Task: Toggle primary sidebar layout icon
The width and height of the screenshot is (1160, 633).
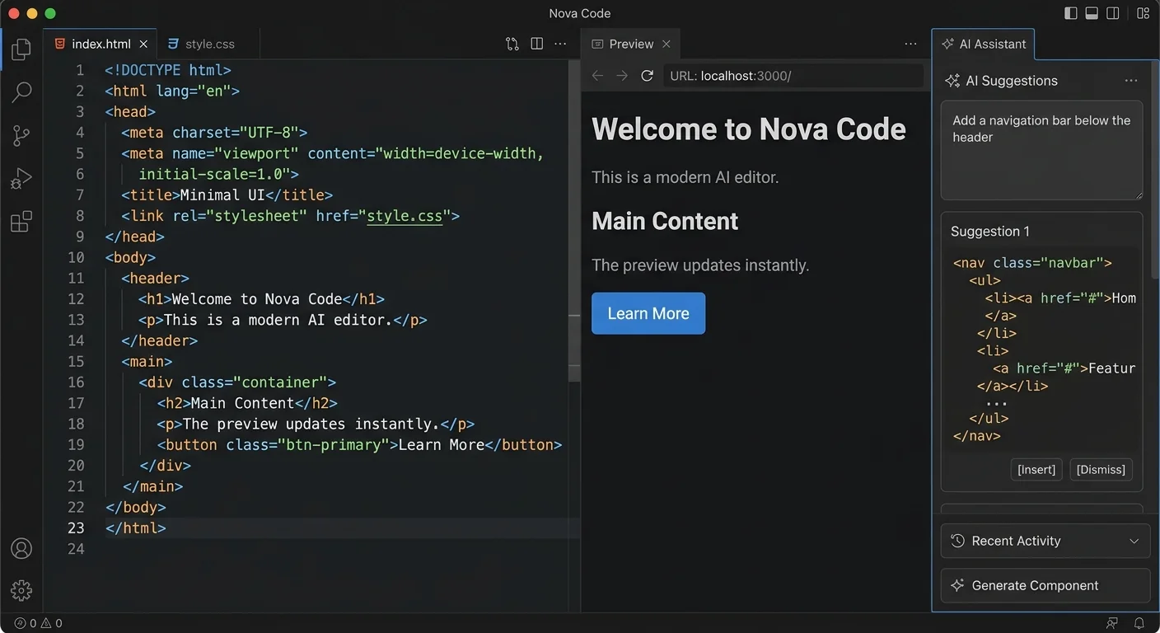Action: tap(1071, 13)
